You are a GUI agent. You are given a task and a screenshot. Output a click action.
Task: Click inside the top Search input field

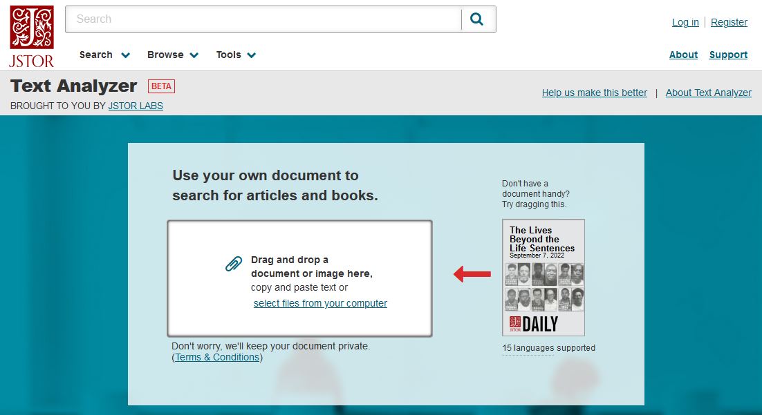(x=263, y=19)
